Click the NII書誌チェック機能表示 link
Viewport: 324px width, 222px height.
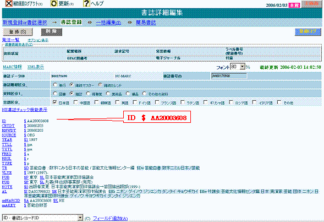[25, 110]
